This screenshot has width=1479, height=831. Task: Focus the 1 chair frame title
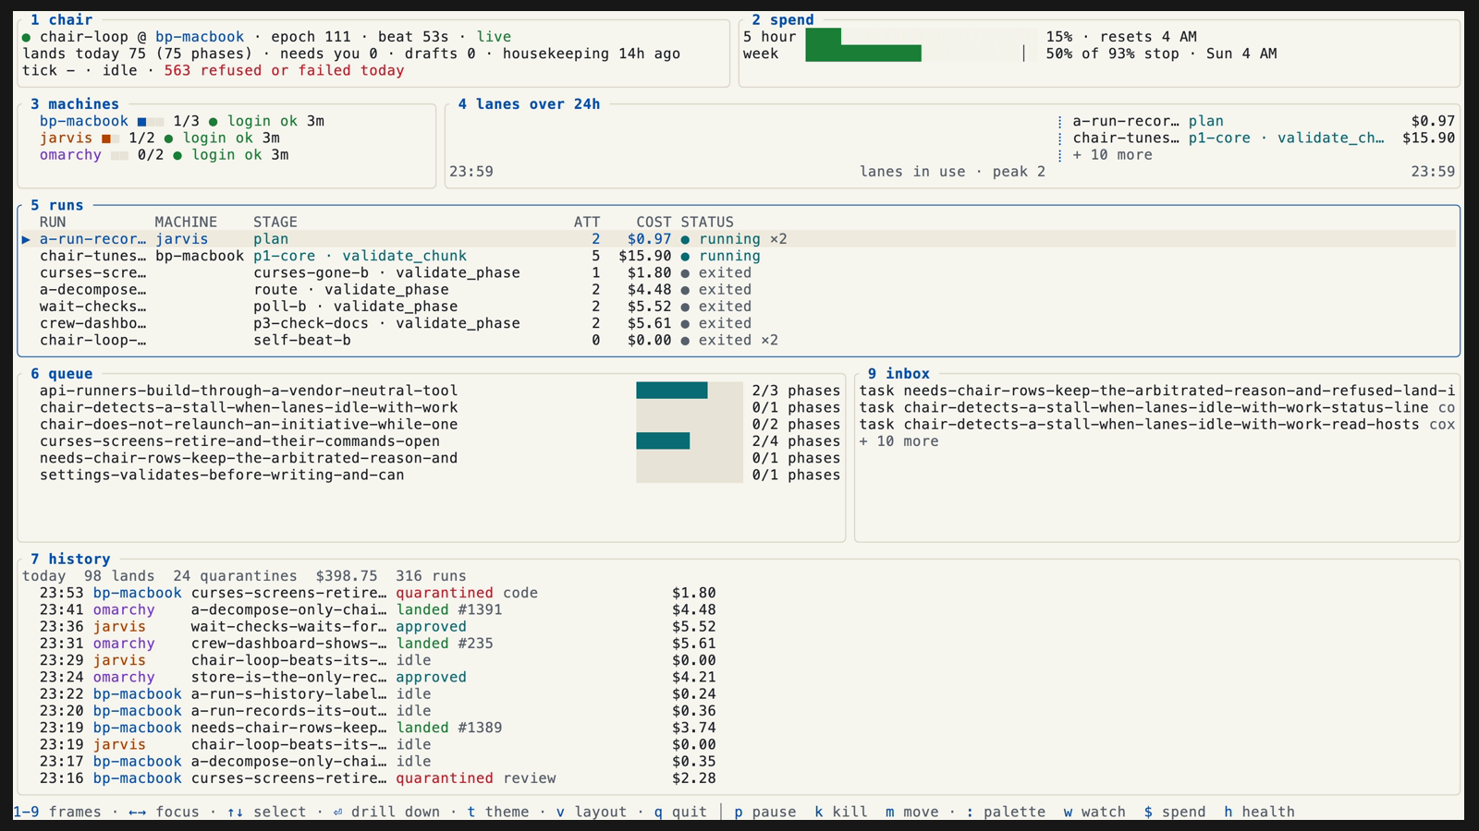(x=61, y=19)
